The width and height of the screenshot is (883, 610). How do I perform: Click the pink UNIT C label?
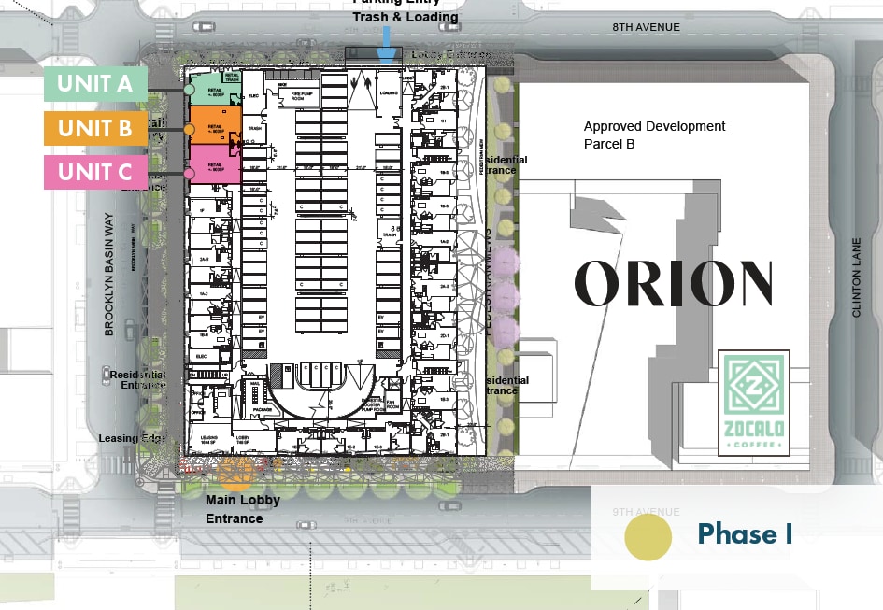pyautogui.click(x=95, y=172)
